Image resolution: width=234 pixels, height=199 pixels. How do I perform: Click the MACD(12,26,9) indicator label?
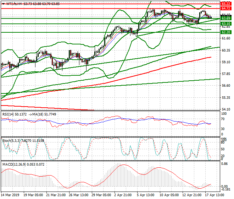tap(14, 165)
